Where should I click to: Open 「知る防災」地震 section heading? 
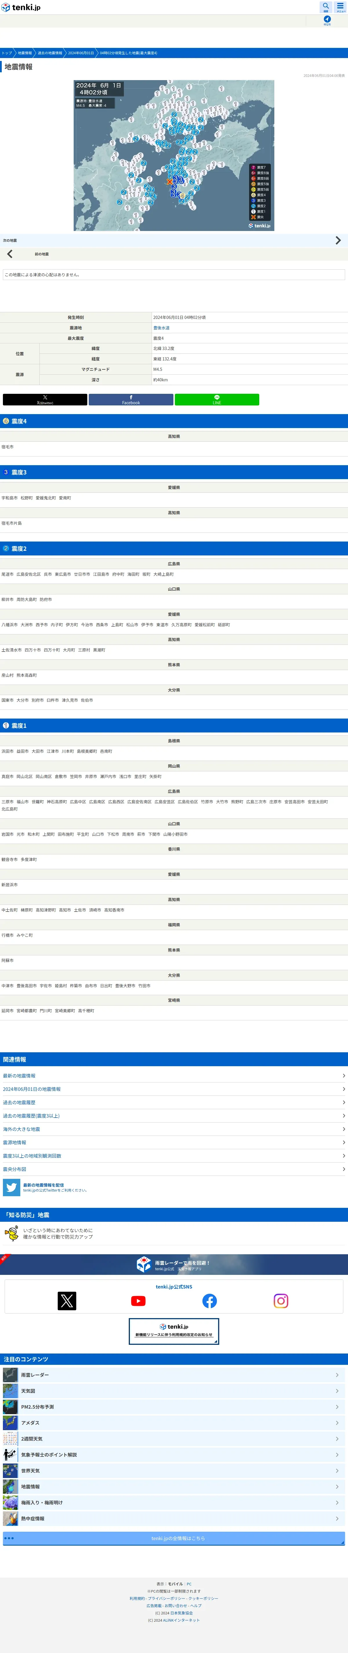(x=174, y=1215)
